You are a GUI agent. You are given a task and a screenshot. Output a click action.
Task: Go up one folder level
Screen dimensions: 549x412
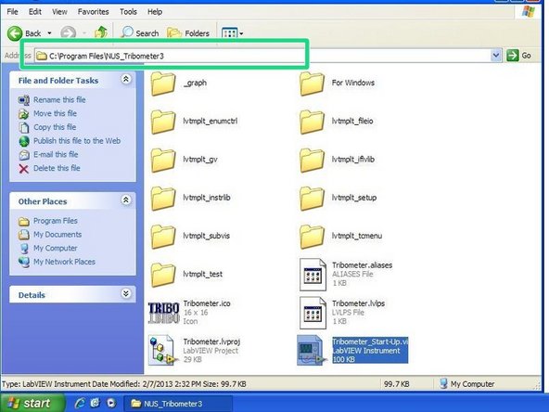101,32
